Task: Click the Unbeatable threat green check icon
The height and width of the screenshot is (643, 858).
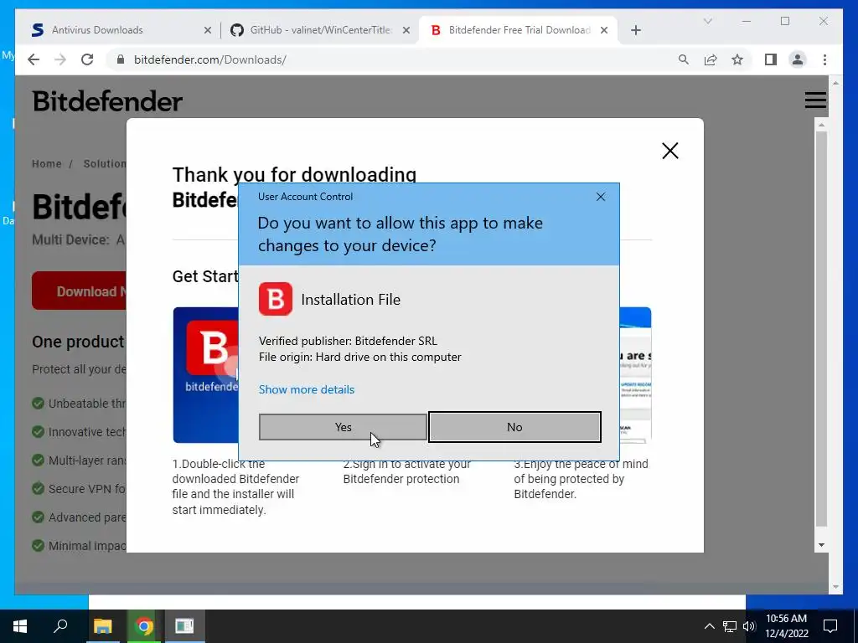Action: (x=39, y=404)
